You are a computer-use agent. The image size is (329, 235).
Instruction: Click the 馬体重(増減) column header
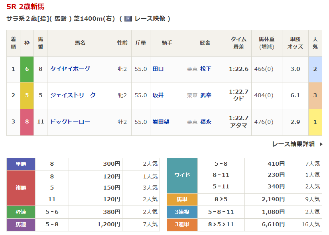[x=267, y=43]
